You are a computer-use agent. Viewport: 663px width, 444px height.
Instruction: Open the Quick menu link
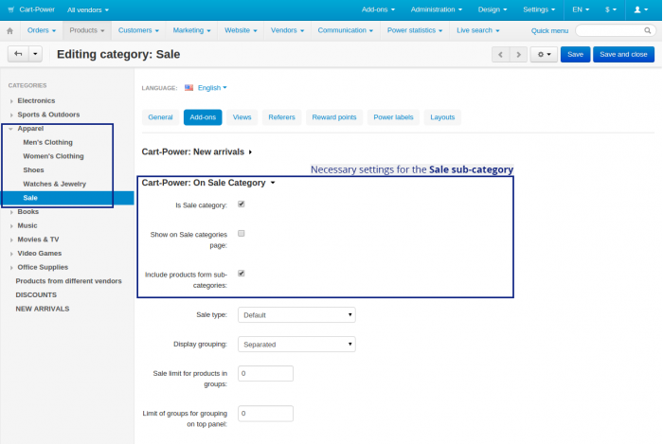coord(549,31)
